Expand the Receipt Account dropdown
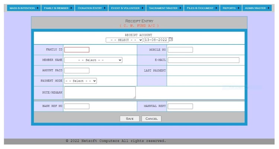This screenshot has width=279, height=149. click(124, 40)
